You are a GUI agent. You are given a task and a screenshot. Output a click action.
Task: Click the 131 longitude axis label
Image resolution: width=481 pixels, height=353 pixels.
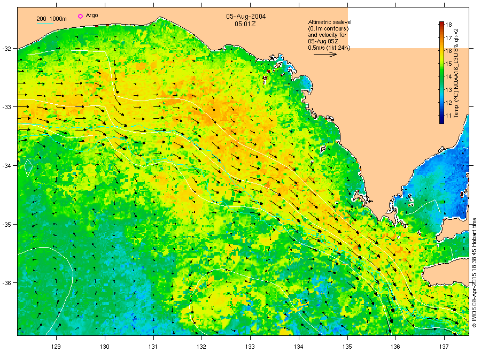153,347
